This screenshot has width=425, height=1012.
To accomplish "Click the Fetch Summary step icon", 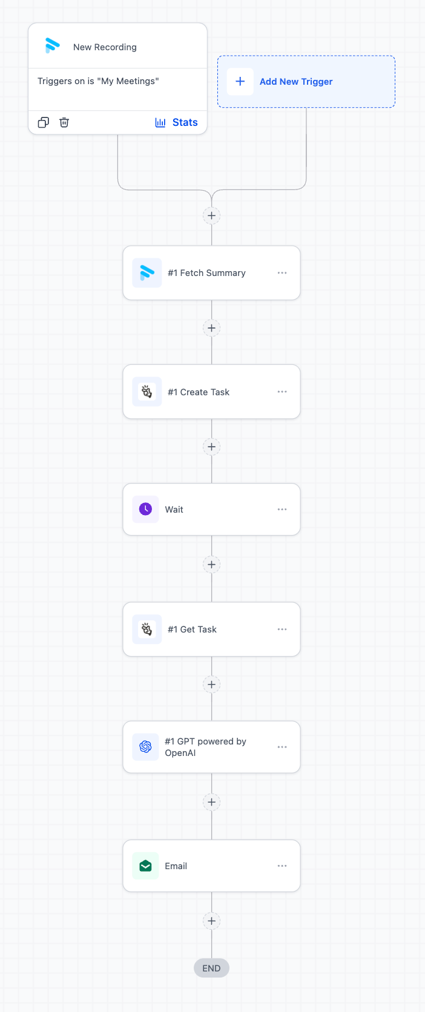I will pos(147,273).
